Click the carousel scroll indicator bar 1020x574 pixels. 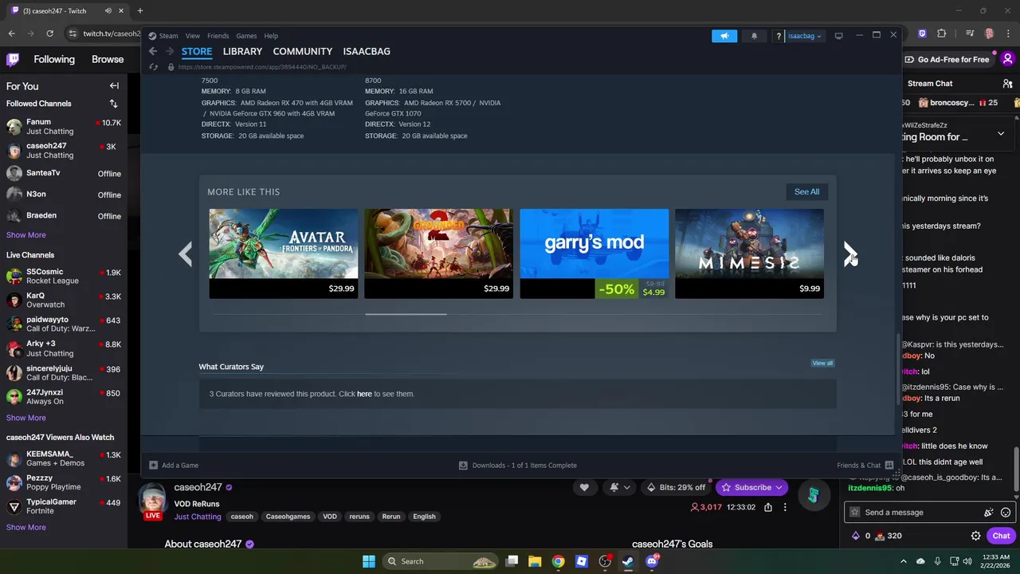406,314
